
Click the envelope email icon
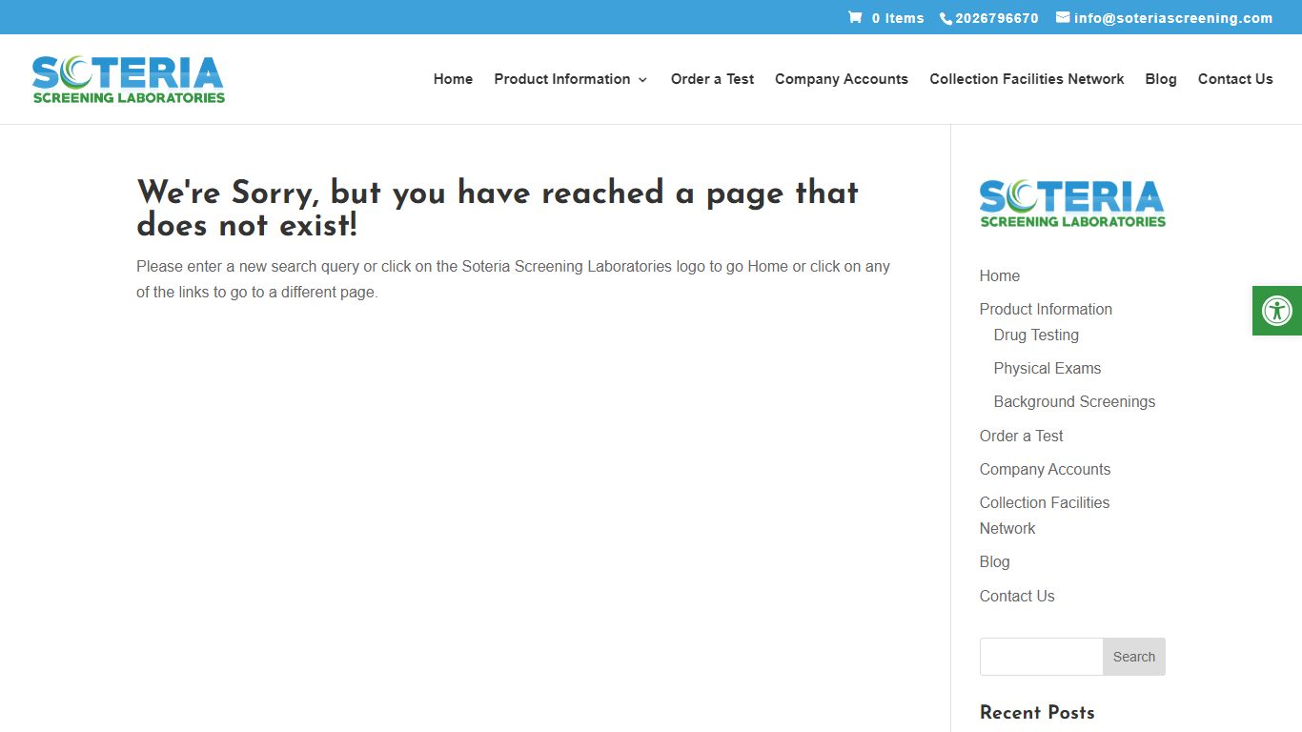pos(1063,17)
